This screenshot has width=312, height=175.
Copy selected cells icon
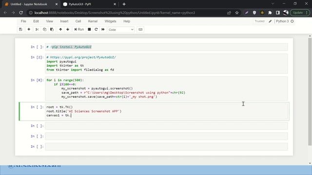coord(44,29)
